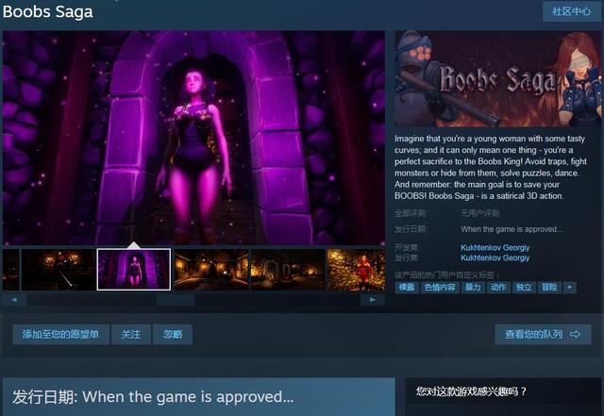Viewport: 604px width, 416px height.
Task: Click the Boobs Saga page title
Action: click(48, 11)
